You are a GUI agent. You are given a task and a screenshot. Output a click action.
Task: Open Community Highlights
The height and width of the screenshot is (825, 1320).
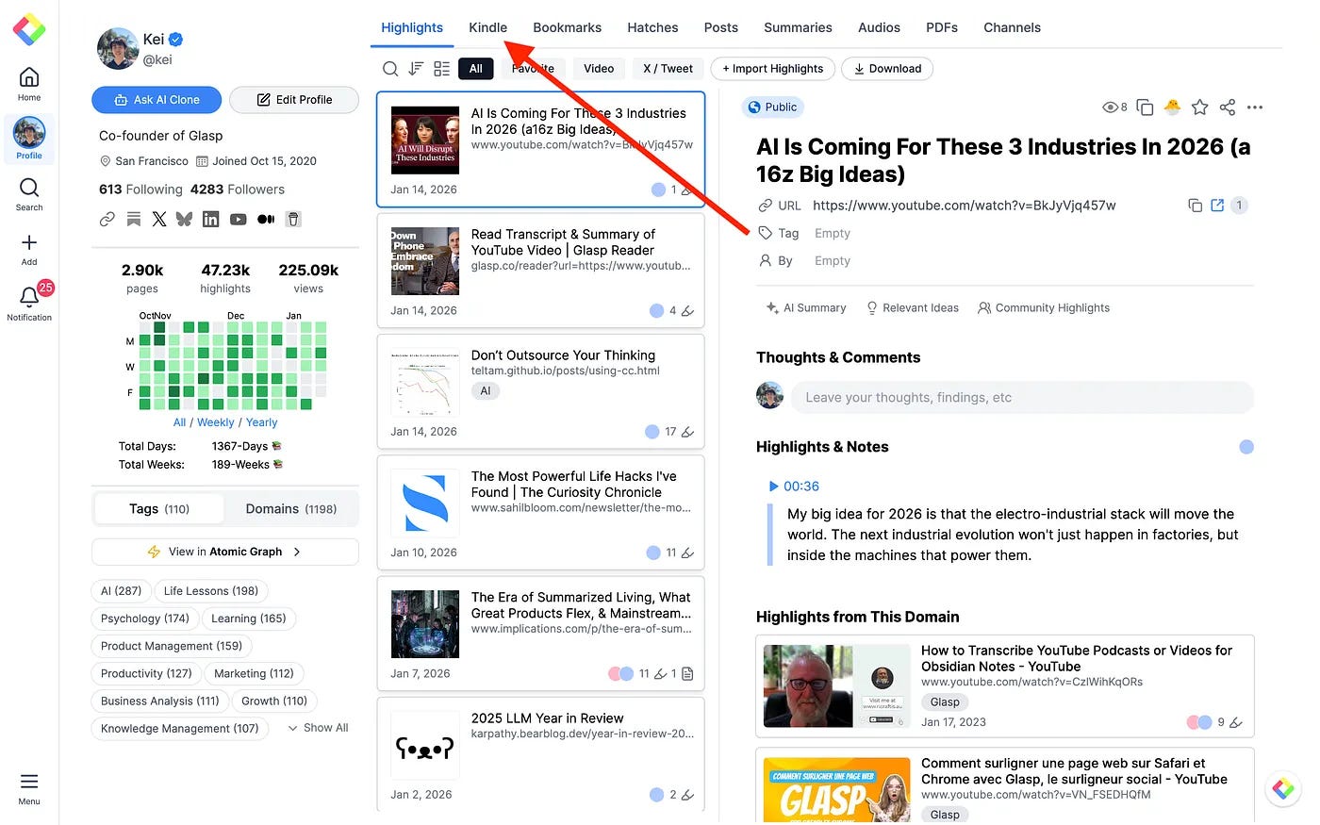(1044, 308)
